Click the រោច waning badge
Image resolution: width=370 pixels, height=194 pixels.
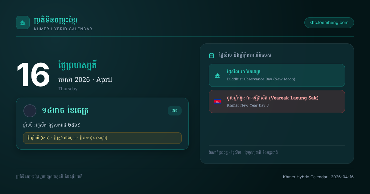(175, 111)
